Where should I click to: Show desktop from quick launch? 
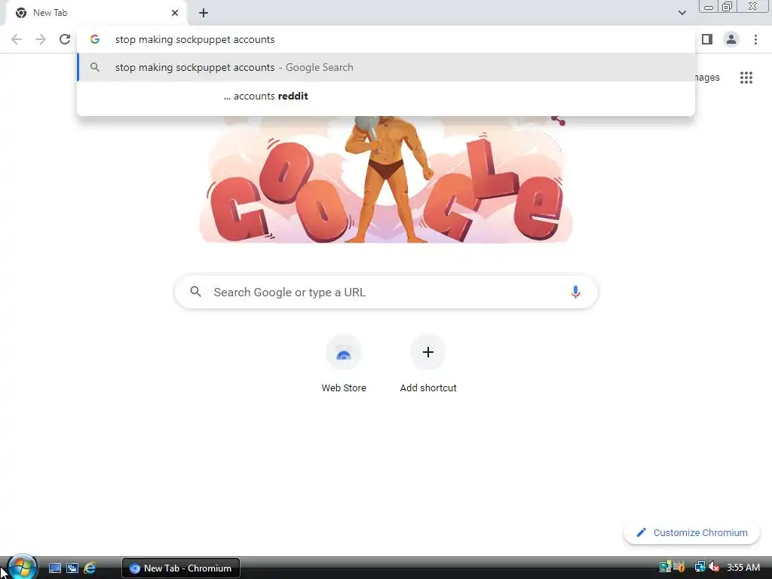pyautogui.click(x=54, y=568)
